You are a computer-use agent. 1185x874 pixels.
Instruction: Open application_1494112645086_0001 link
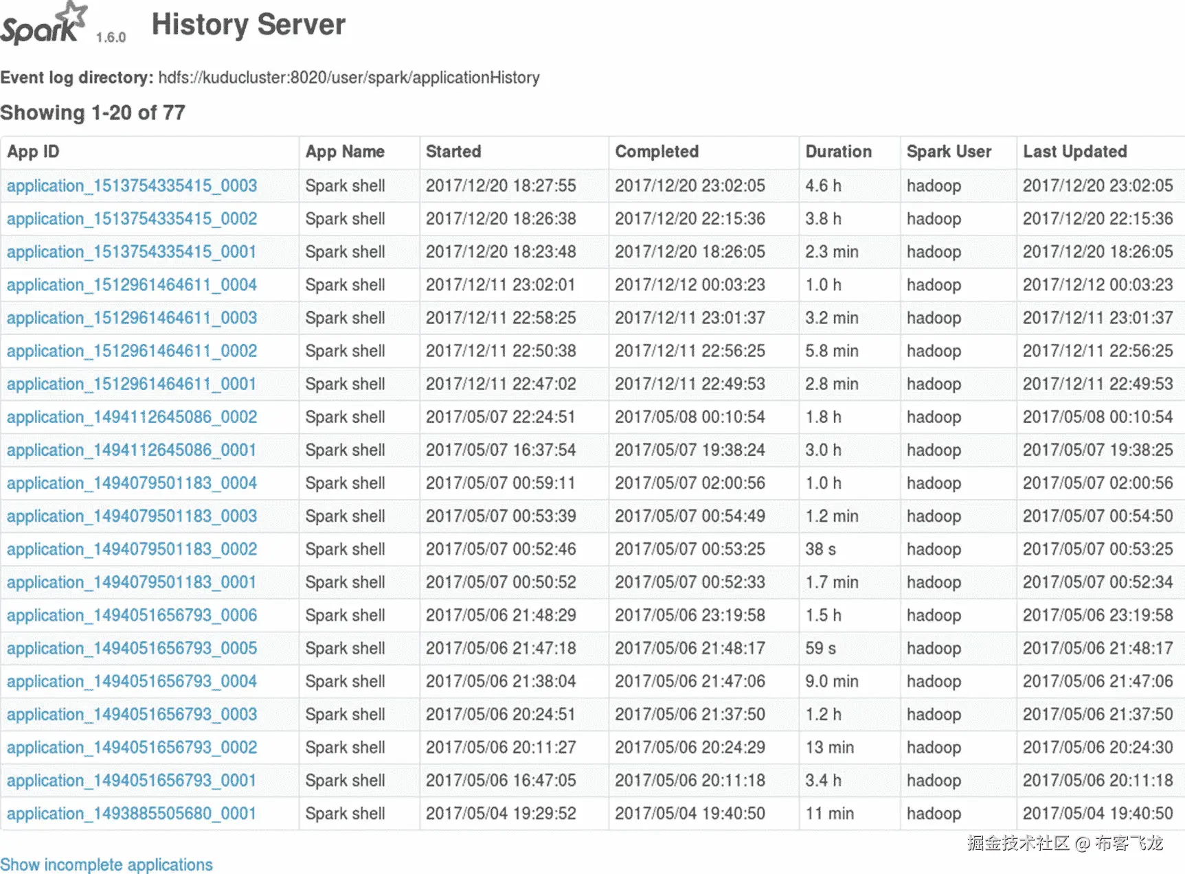tap(132, 450)
